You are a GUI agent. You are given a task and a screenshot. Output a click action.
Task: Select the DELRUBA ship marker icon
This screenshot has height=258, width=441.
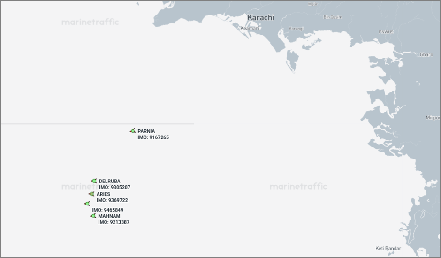(x=94, y=181)
